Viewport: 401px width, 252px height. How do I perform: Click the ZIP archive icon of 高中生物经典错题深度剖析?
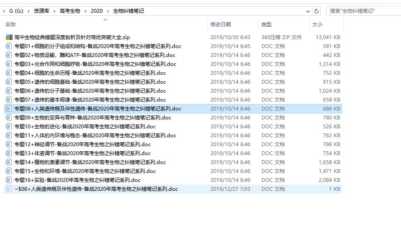(9, 37)
